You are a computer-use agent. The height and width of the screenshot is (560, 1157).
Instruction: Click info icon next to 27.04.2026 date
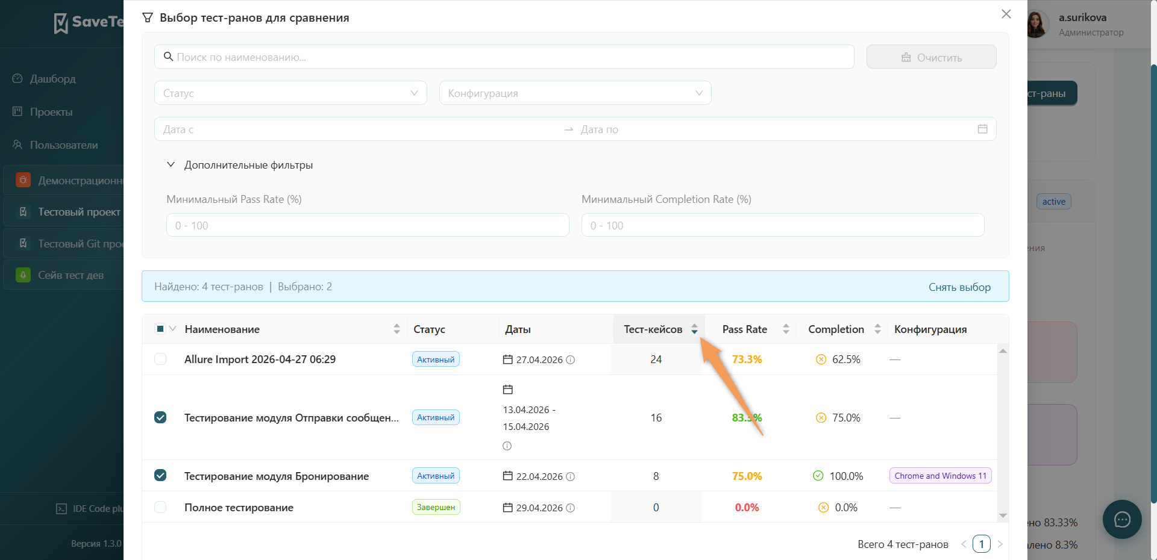pyautogui.click(x=570, y=359)
